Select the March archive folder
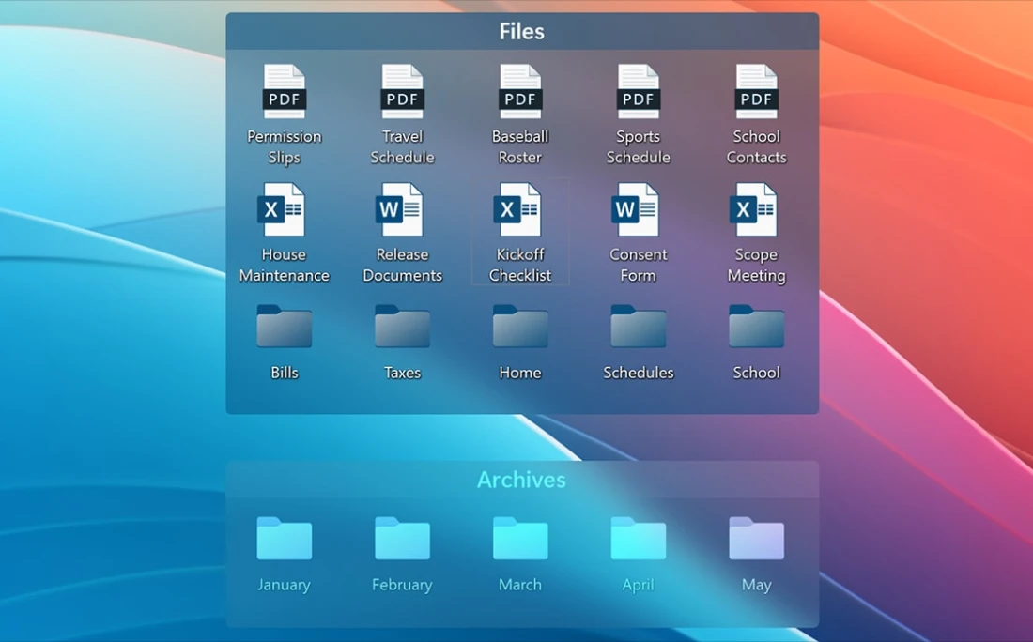The image size is (1033, 642). [x=520, y=540]
